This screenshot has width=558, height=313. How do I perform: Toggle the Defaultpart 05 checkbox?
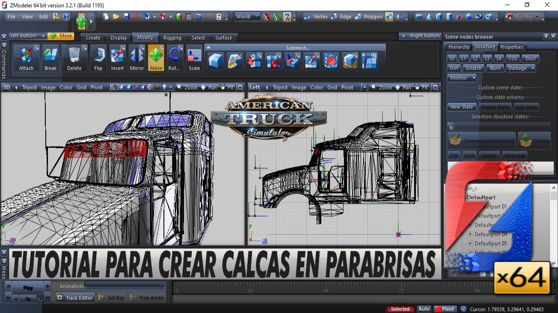pos(470,243)
